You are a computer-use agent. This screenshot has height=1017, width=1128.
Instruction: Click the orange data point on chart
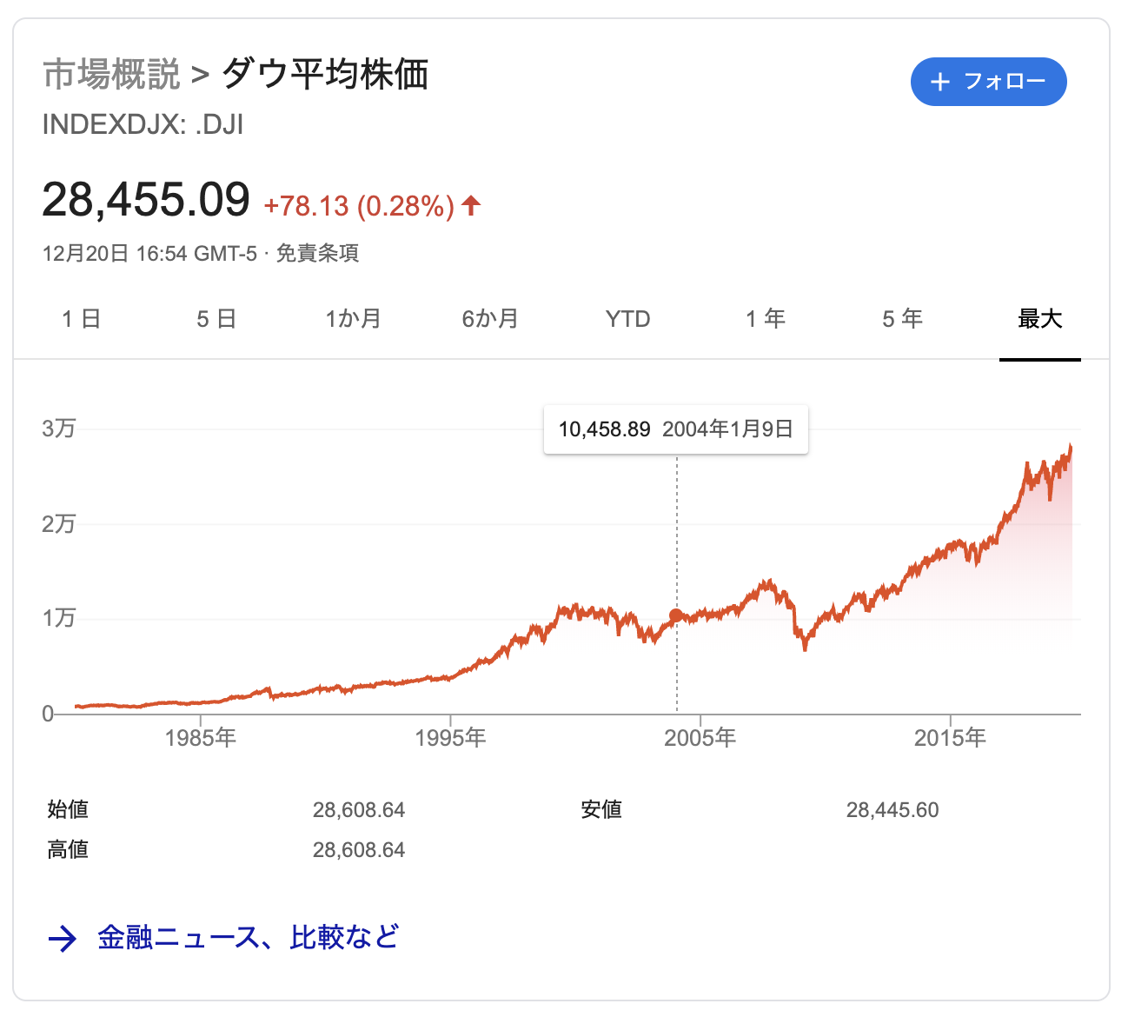point(676,615)
